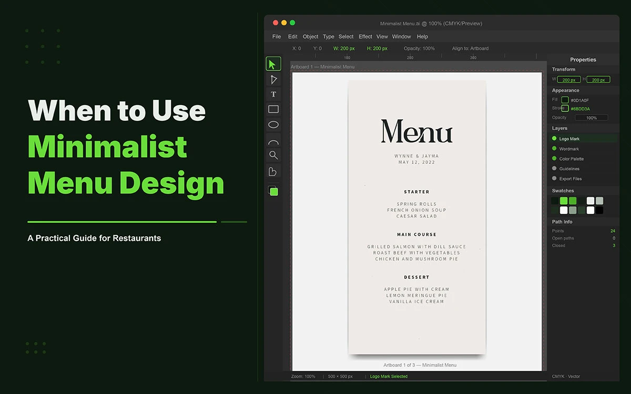Click the W field in Transform panel
Viewport: 631px width, 394px height.
[569, 80]
